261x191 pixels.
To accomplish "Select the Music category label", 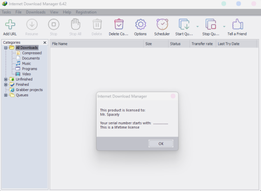I will (26, 63).
